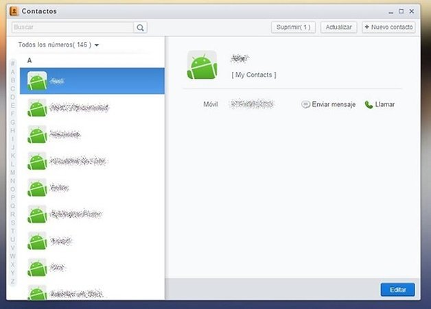Click the Móvil field label

211,104
